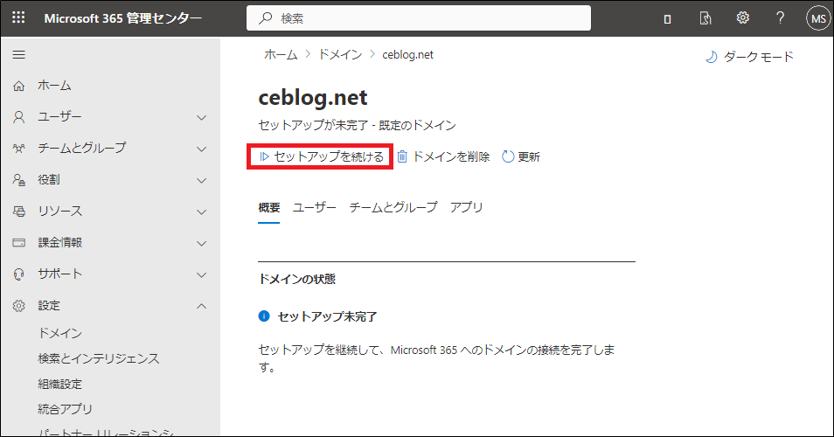Expand the リソース chevron
Image resolution: width=834 pixels, height=437 pixels.
[202, 212]
